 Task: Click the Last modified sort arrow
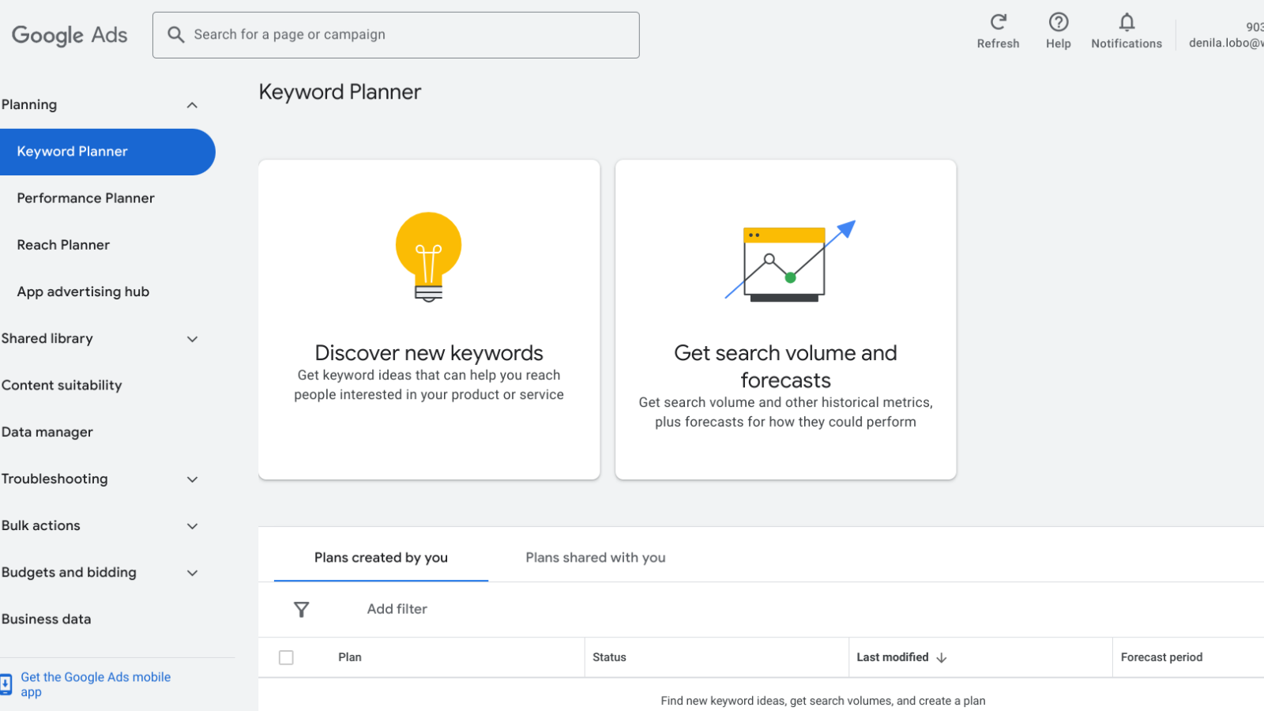coord(942,657)
